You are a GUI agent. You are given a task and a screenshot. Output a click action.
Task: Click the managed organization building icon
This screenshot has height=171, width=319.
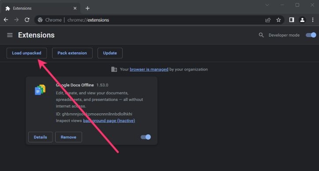pyautogui.click(x=114, y=69)
